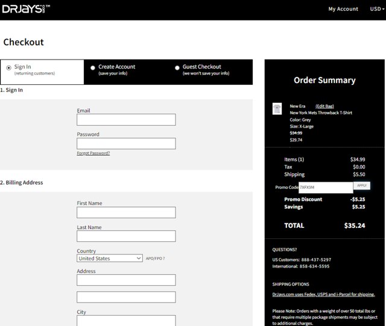Click the Checkout page heading

pyautogui.click(x=24, y=42)
